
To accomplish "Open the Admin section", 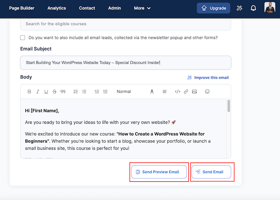I will click(114, 8).
